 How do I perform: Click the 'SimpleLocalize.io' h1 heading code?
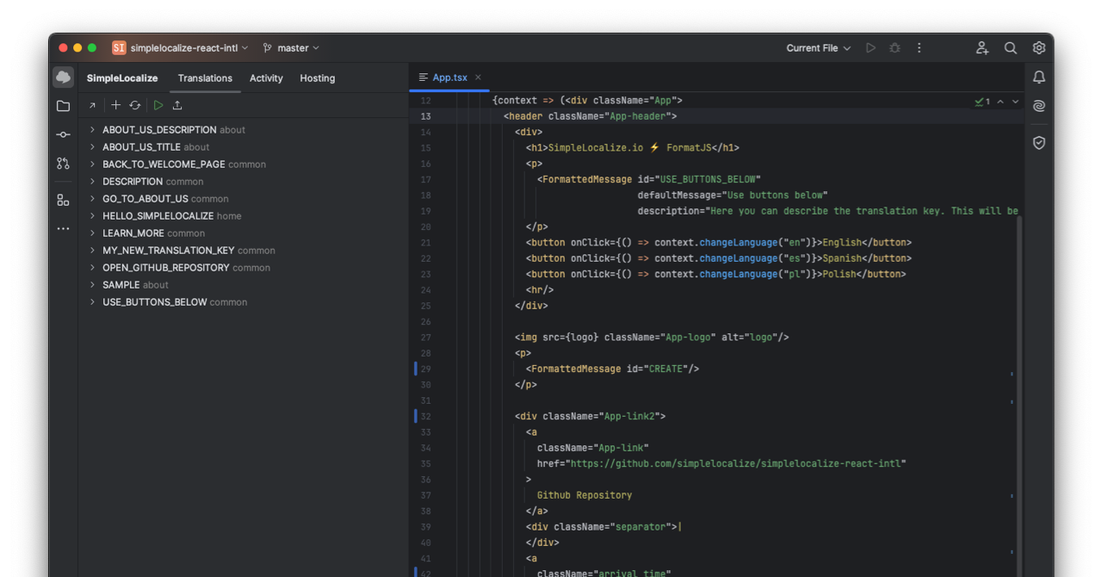[633, 148]
